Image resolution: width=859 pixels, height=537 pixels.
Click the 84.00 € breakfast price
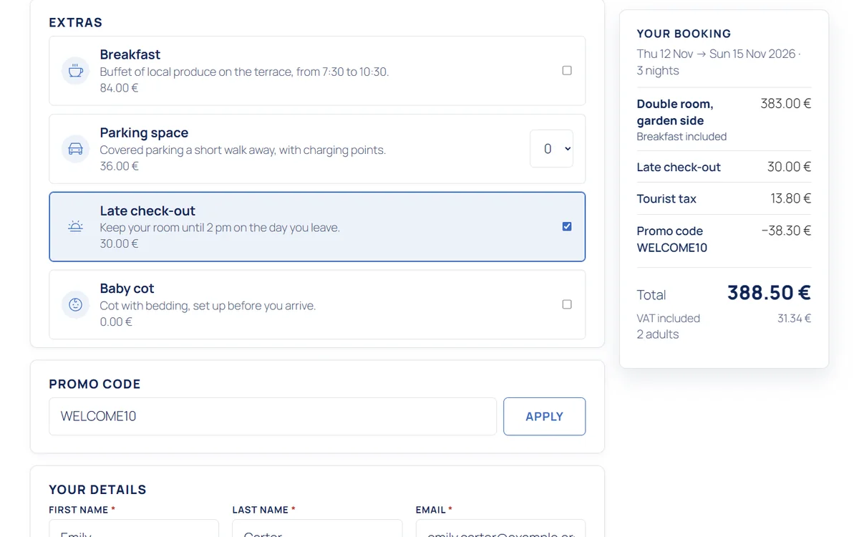point(119,88)
